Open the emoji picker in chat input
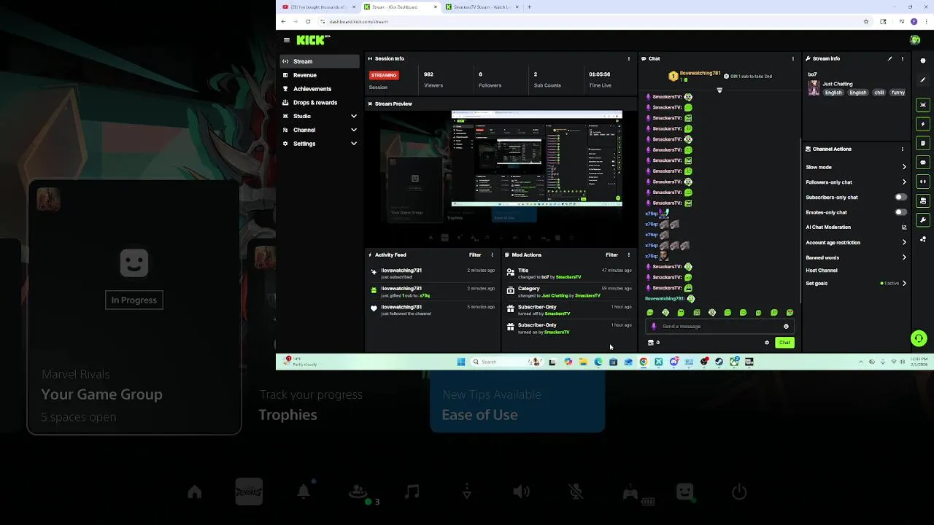This screenshot has width=934, height=525. [786, 326]
